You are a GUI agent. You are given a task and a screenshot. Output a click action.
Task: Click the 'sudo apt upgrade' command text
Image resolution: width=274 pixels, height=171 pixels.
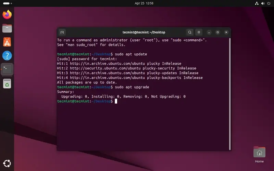tap(132, 87)
